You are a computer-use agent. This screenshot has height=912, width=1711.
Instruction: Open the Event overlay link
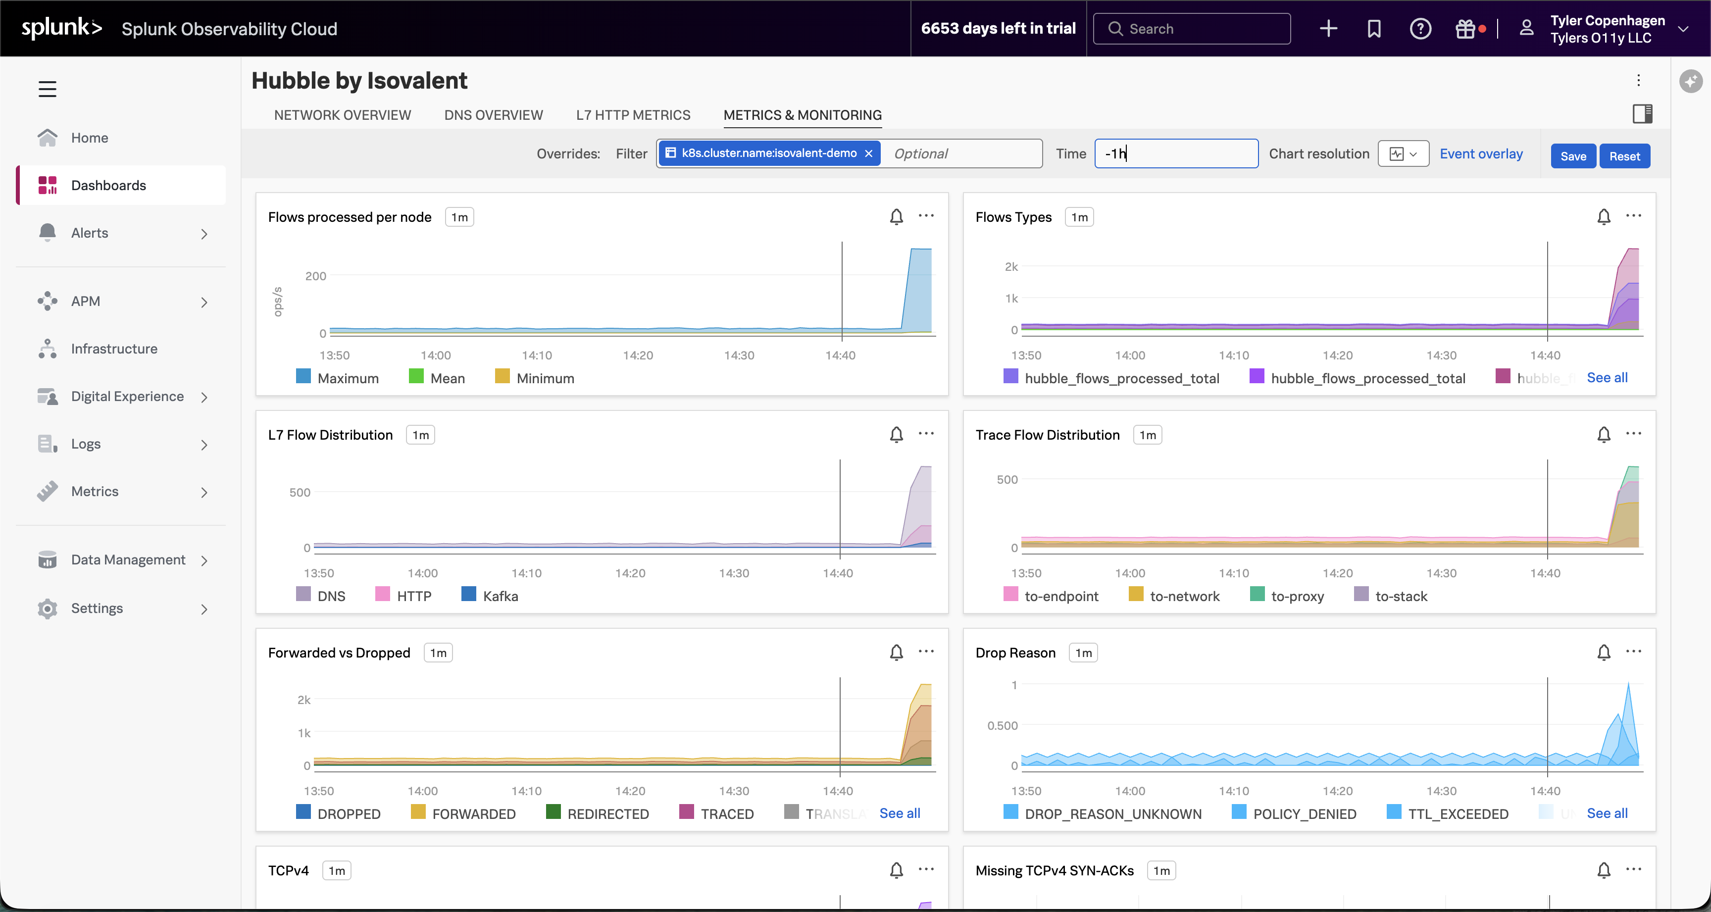tap(1480, 153)
